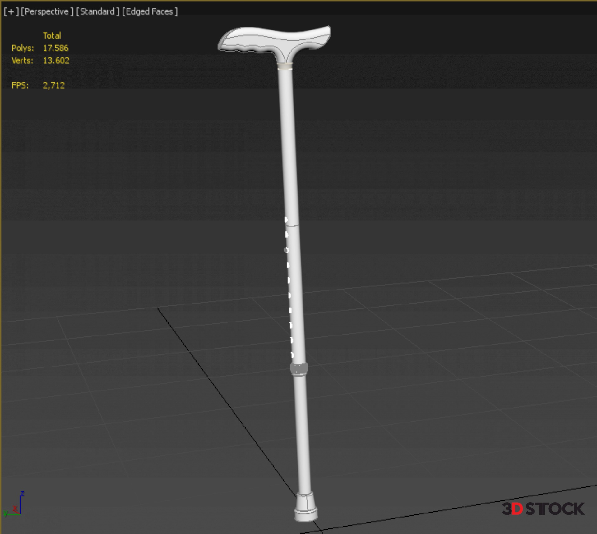
Task: Open the Perspective point-of-view menu
Action: pyautogui.click(x=47, y=11)
